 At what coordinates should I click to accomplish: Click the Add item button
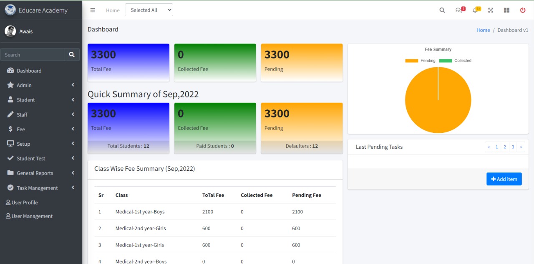click(504, 179)
